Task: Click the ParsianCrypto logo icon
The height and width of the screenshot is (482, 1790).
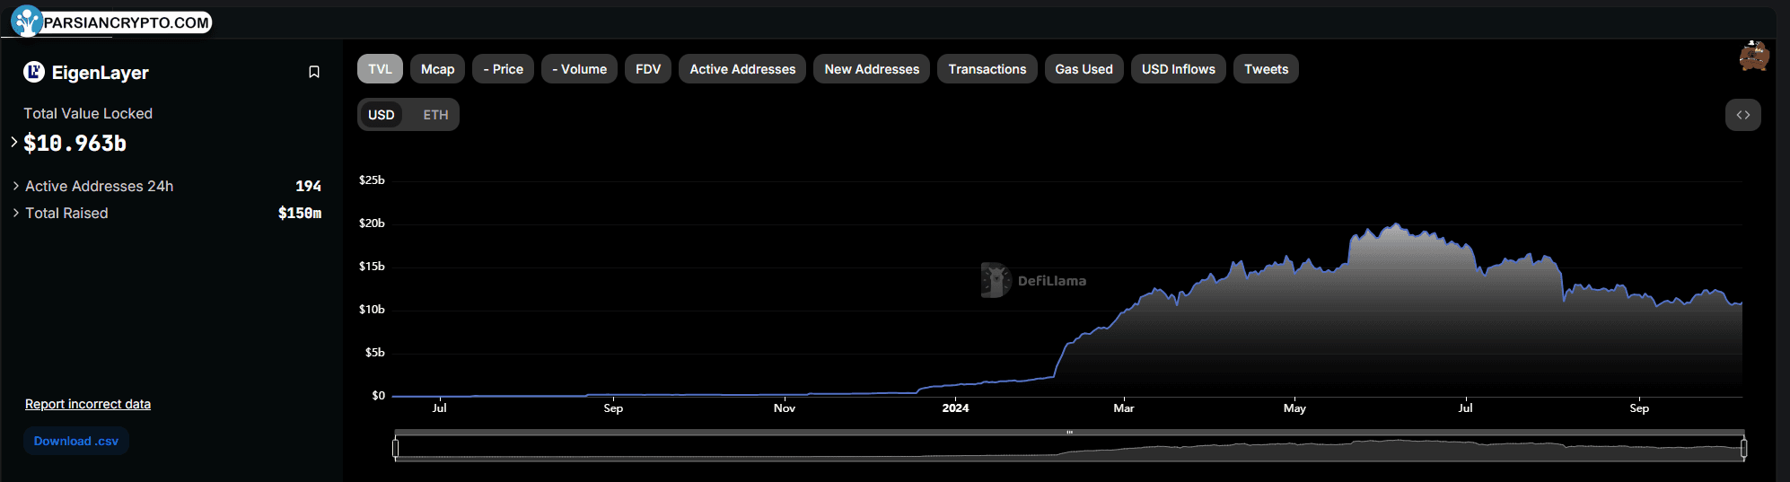Action: [x=26, y=22]
